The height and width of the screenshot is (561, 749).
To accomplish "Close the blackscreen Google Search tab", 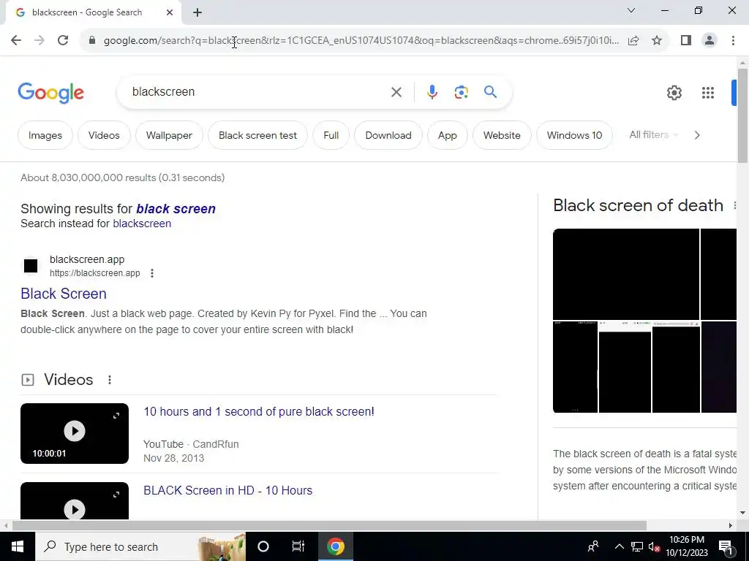I will pos(170,12).
